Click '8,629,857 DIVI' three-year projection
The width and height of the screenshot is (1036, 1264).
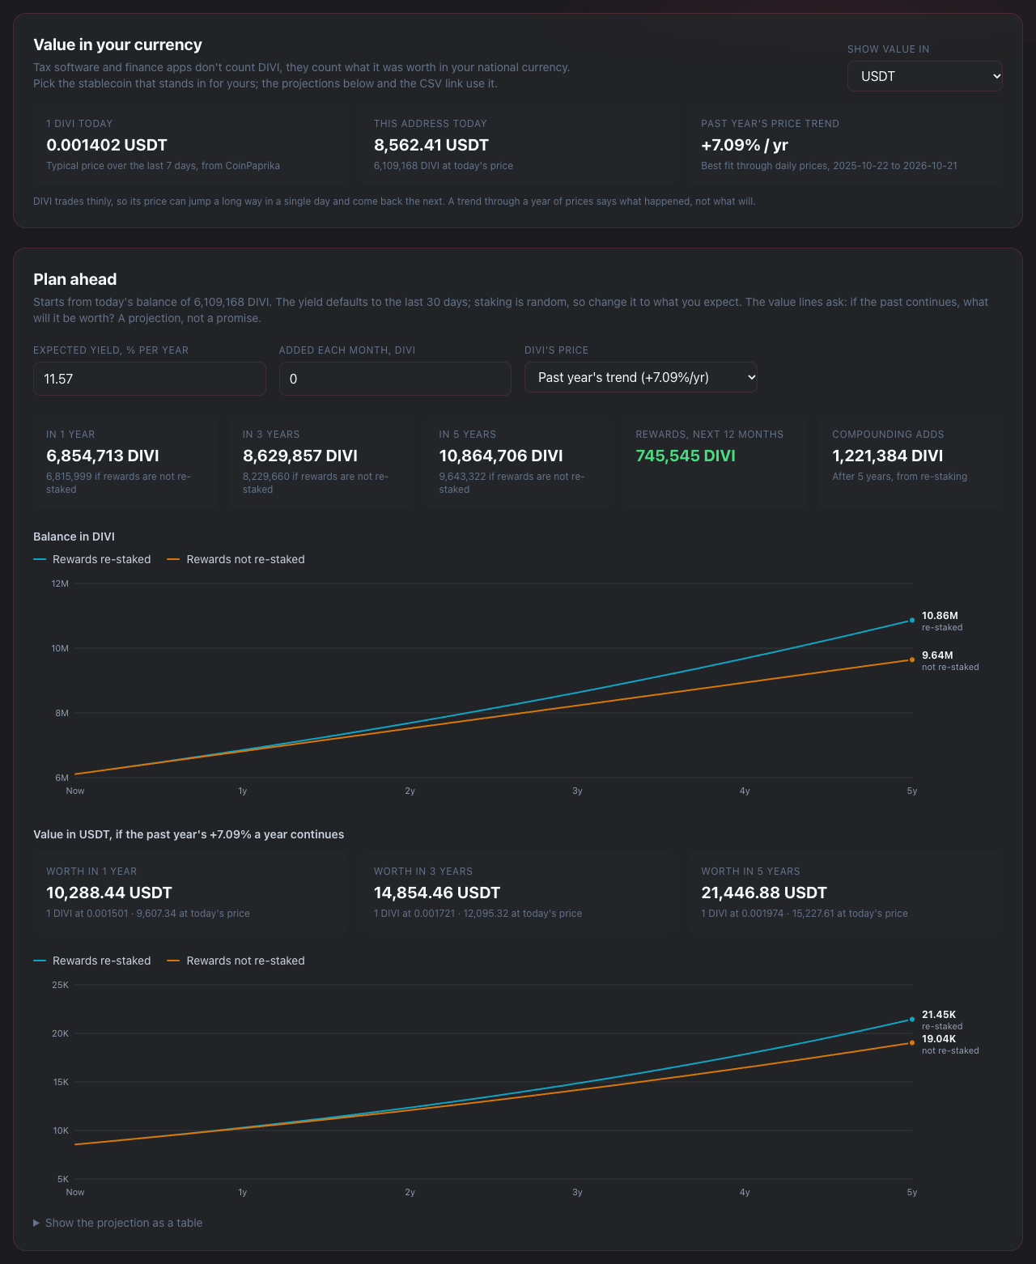(300, 456)
